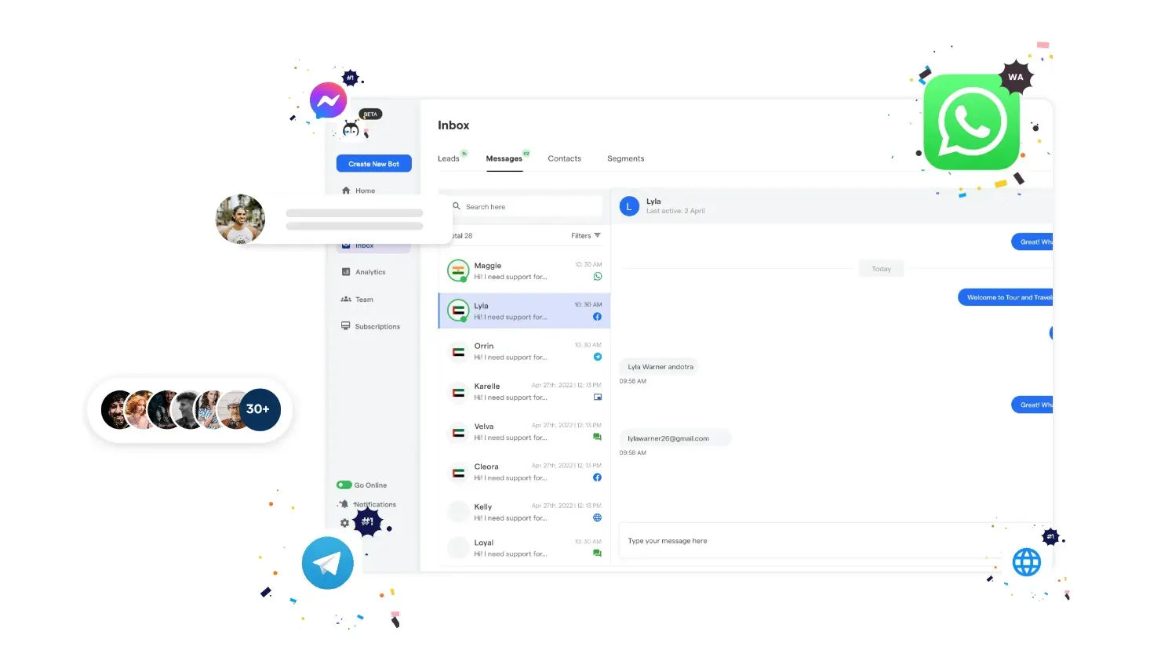The width and height of the screenshot is (1161, 657).
Task: Click the large WhatsApp logo
Action: click(971, 122)
